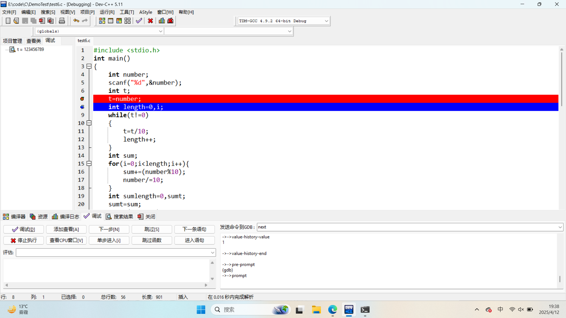This screenshot has width=566, height=318.
Task: Click the 下一条语句 next instruction button
Action: (195, 229)
